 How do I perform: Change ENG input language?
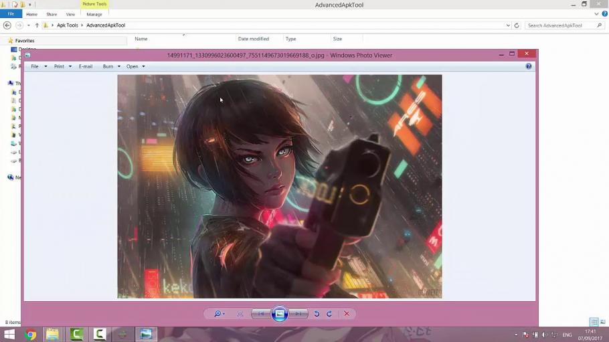567,335
